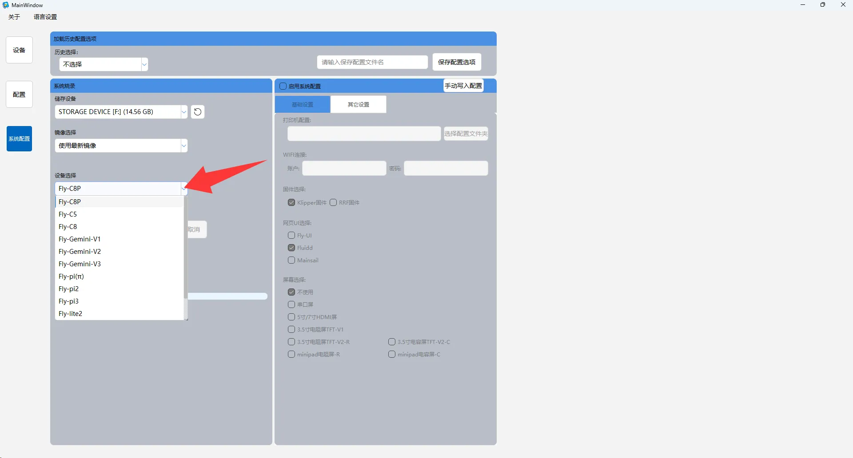This screenshot has width=853, height=458.
Task: Click the 保存配置选项 button
Action: pos(457,62)
